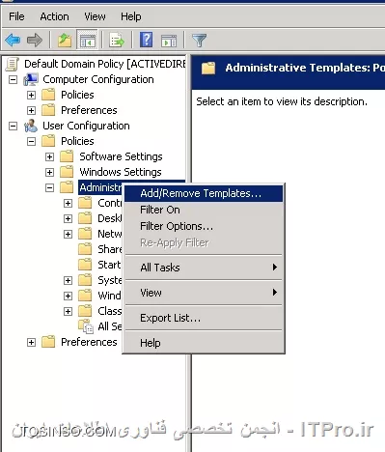Expand the Windows Settings node

49,172
